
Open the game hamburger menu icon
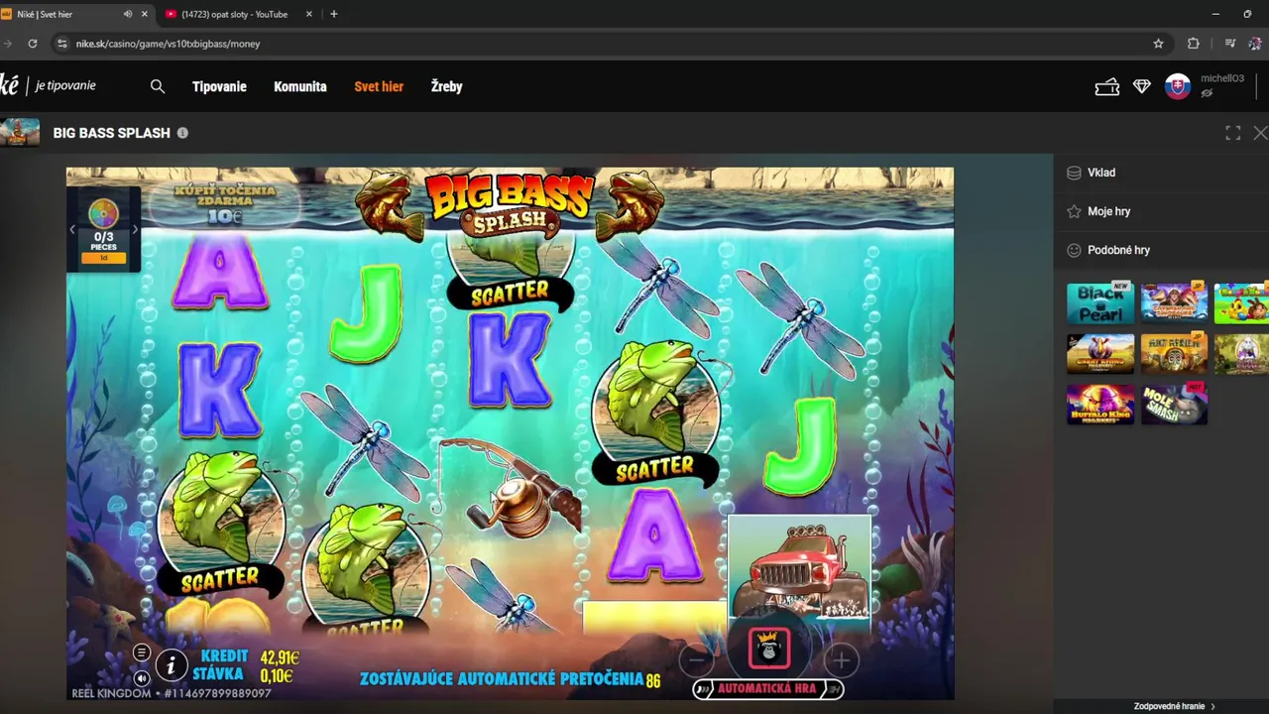(x=142, y=653)
